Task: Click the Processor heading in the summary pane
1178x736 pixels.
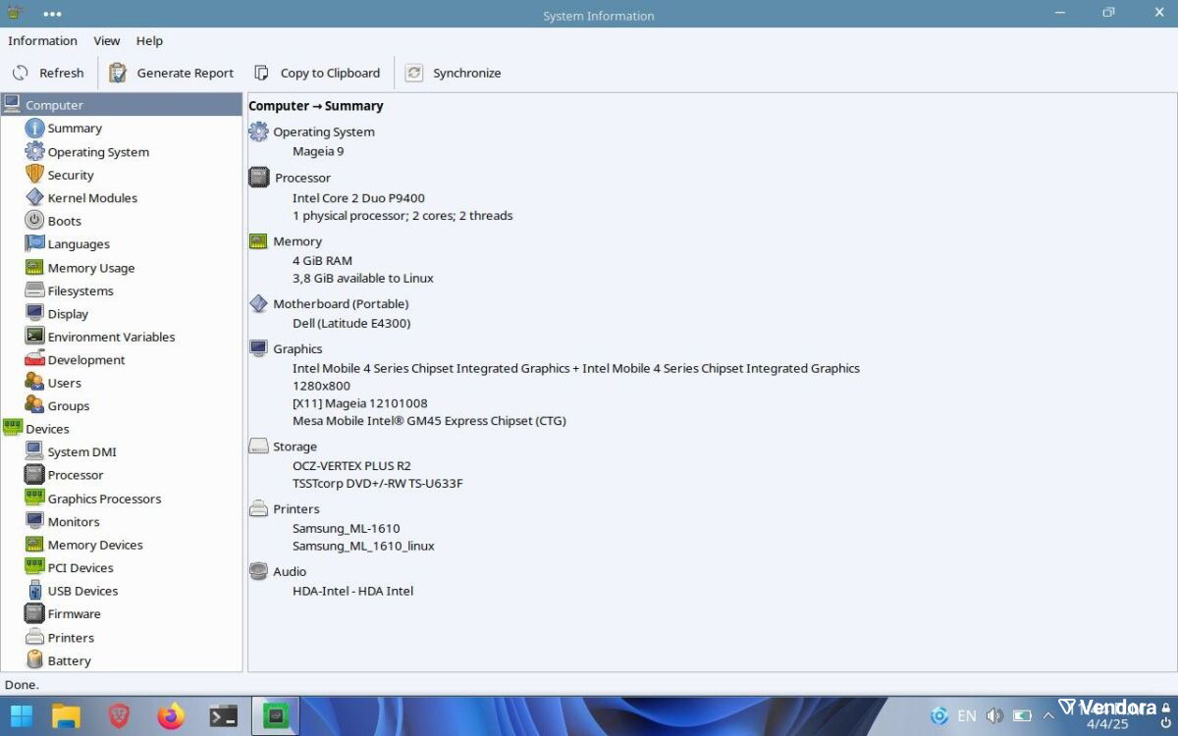Action: pyautogui.click(x=302, y=178)
